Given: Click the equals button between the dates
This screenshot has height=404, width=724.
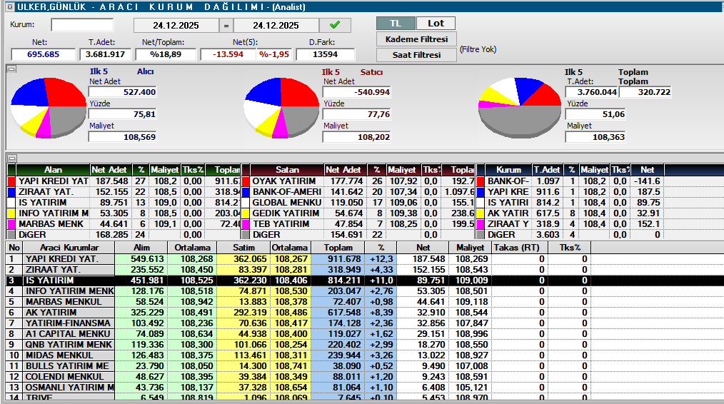Looking at the screenshot, I should (x=226, y=26).
